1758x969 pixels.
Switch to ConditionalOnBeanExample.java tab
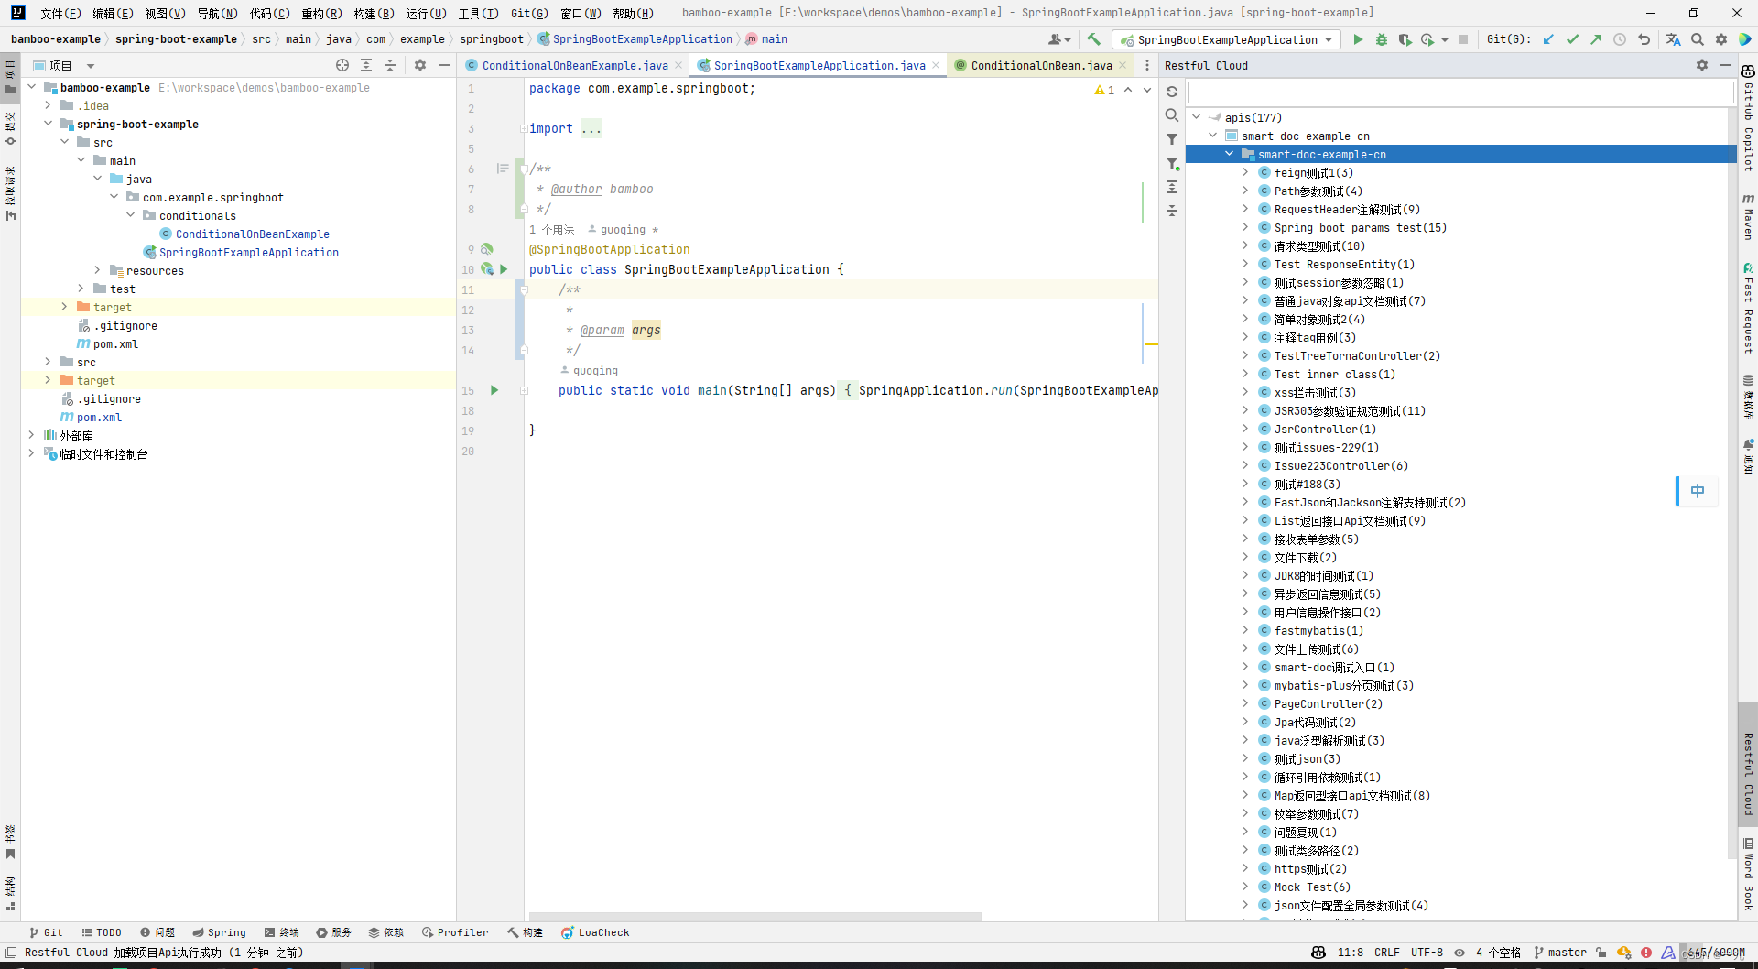coord(574,65)
